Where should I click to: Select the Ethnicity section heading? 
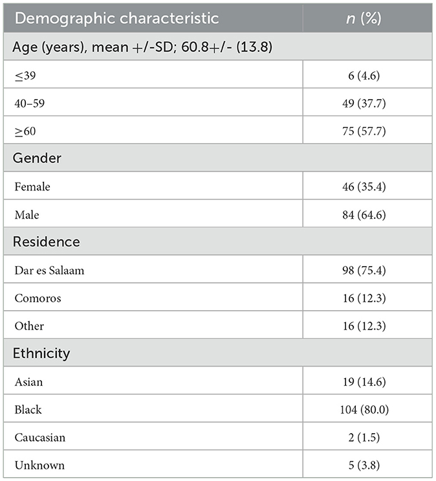[41, 353]
